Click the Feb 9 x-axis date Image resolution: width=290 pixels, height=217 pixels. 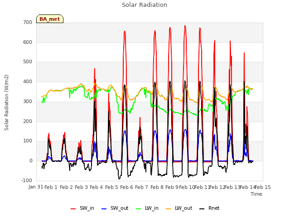point(172,187)
